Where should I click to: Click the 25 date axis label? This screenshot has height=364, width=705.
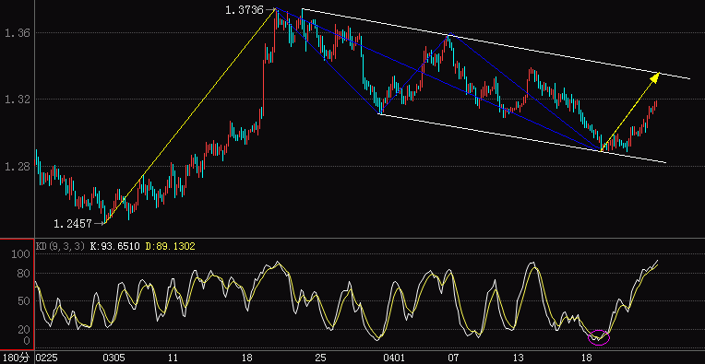(x=319, y=358)
